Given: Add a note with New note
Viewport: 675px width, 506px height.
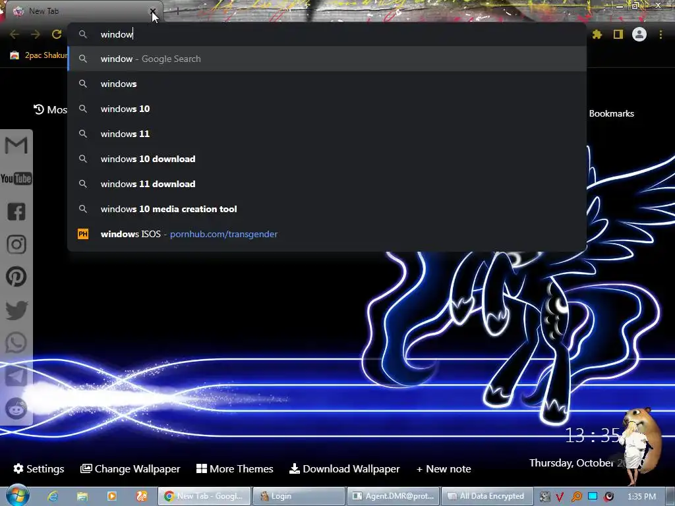Looking at the screenshot, I should [444, 468].
